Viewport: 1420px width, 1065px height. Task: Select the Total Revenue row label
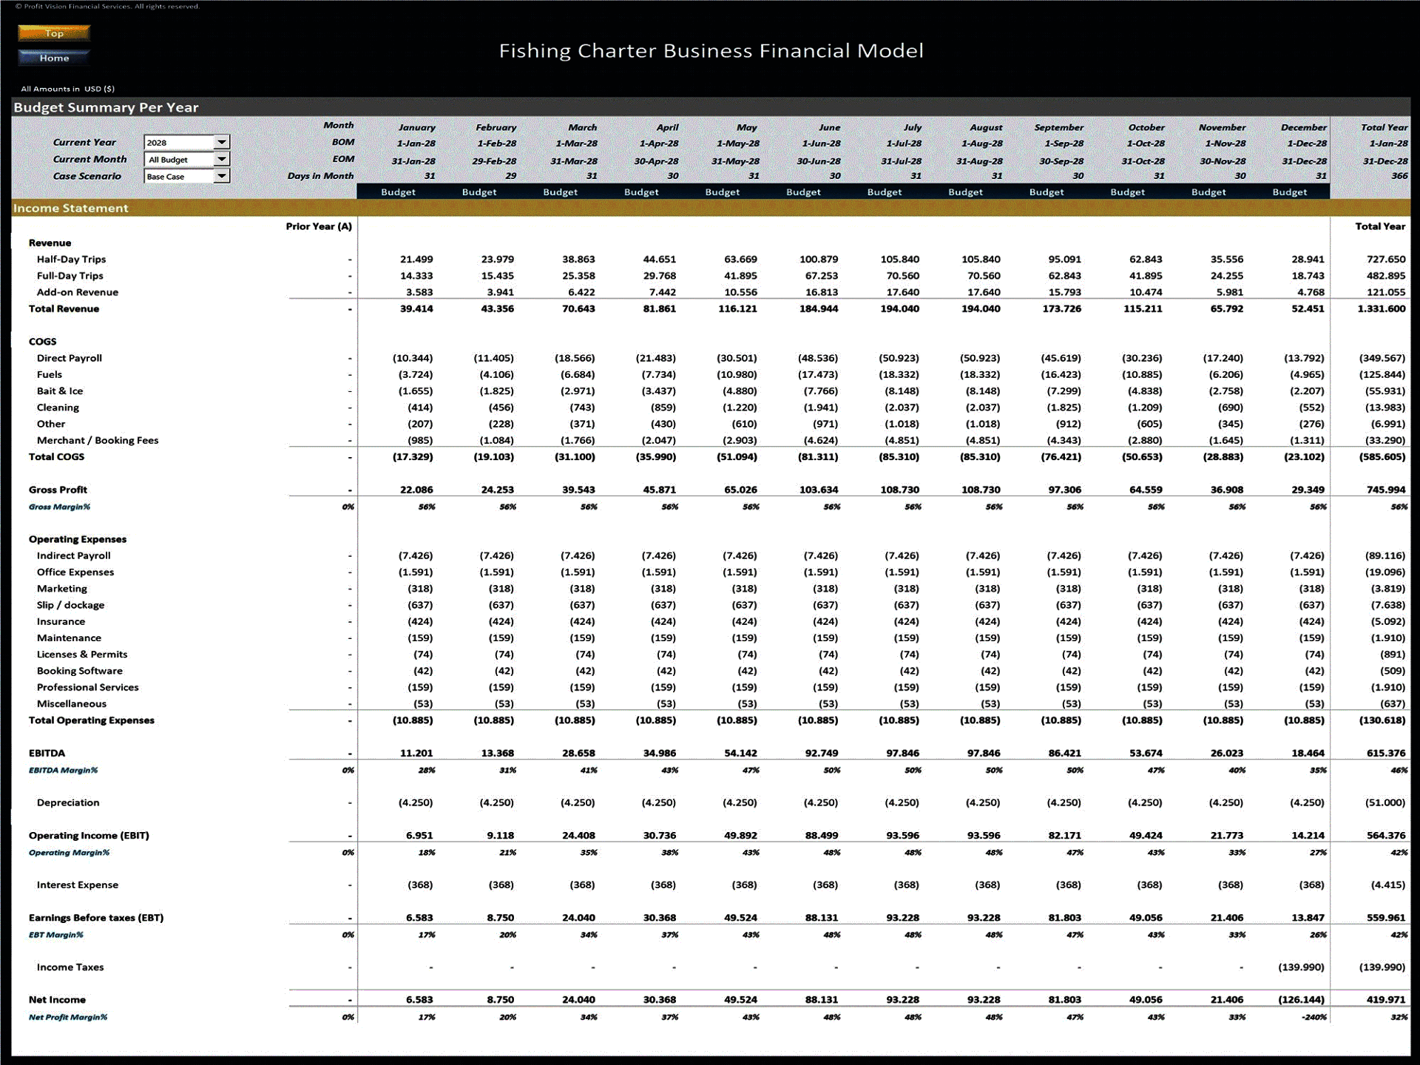(64, 308)
